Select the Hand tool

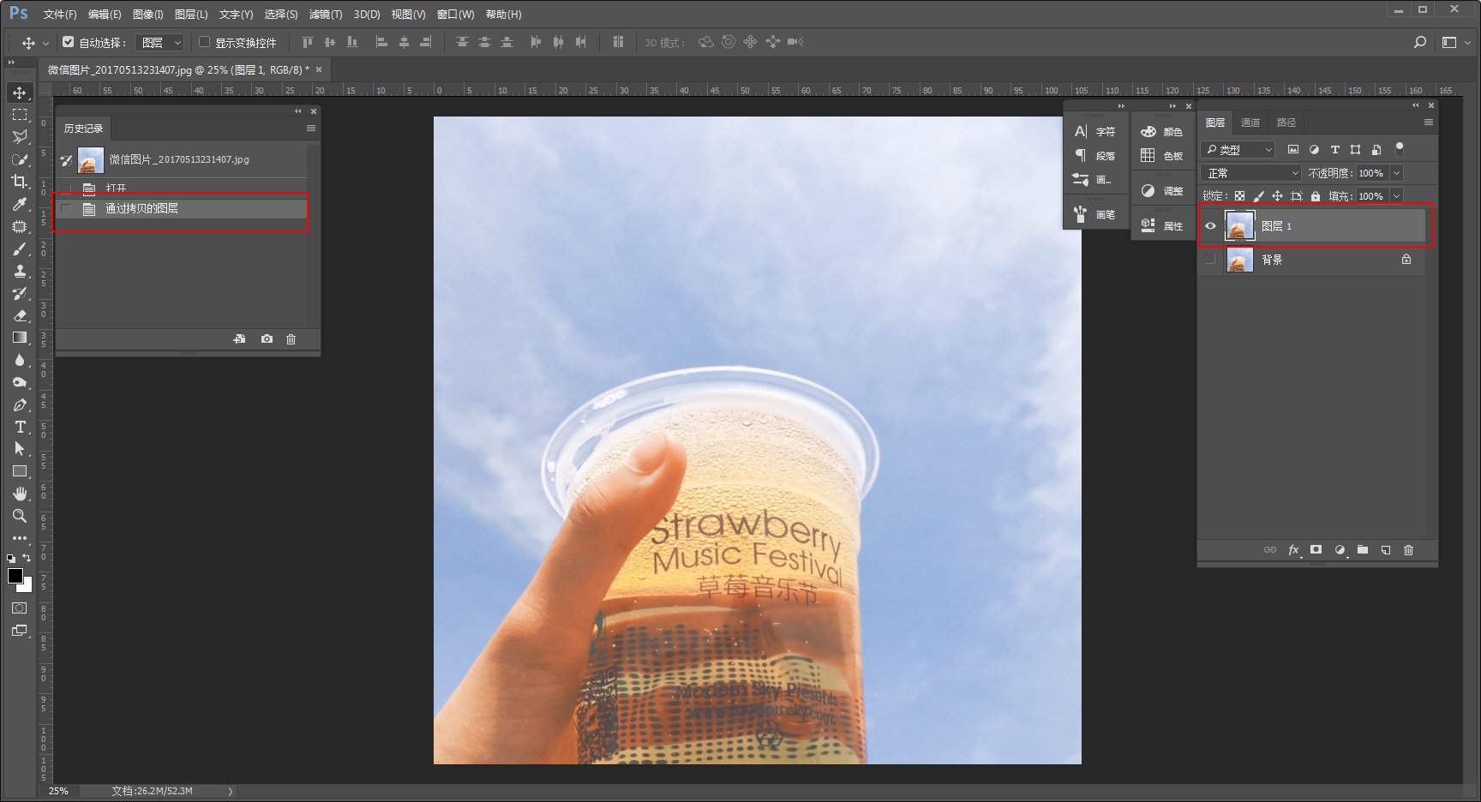pos(20,494)
